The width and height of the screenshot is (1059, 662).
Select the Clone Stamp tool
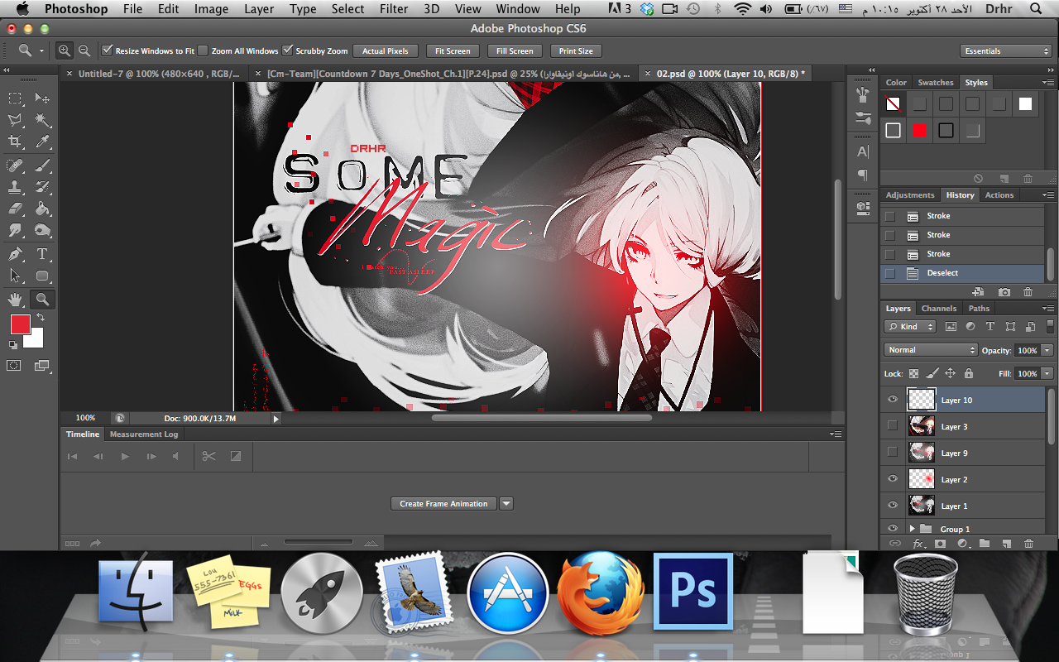[x=15, y=187]
